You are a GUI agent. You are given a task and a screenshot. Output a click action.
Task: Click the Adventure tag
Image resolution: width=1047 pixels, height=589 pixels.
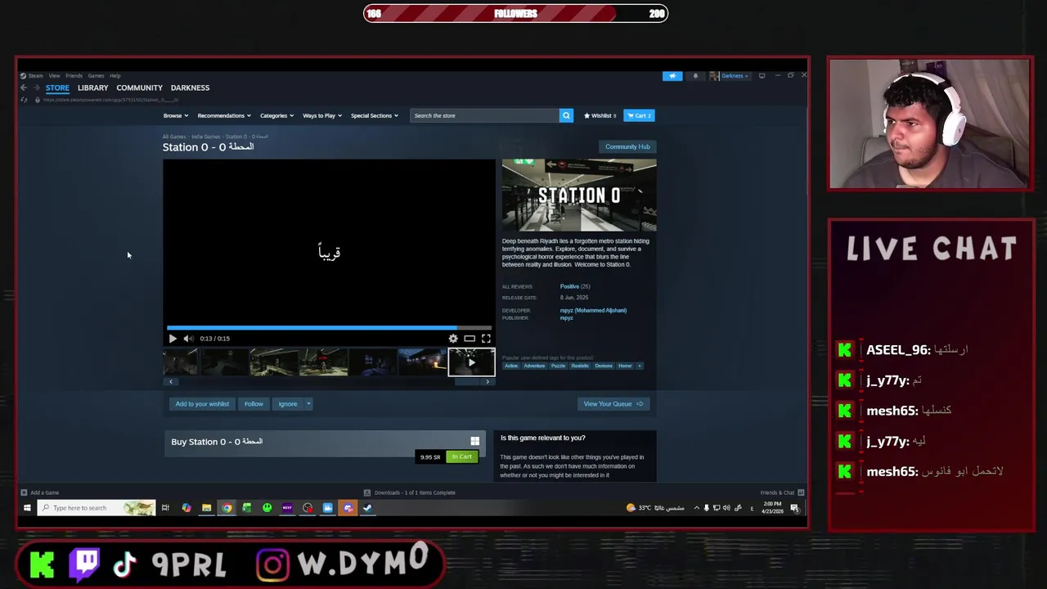coord(534,366)
